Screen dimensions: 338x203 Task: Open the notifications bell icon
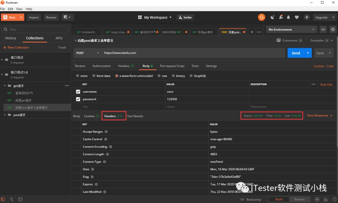click(288, 17)
